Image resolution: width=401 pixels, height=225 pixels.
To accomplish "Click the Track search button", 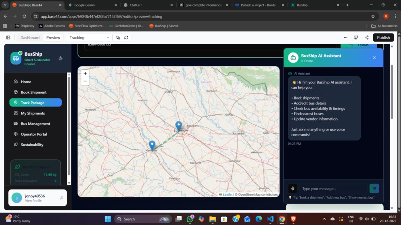I will (359, 45).
